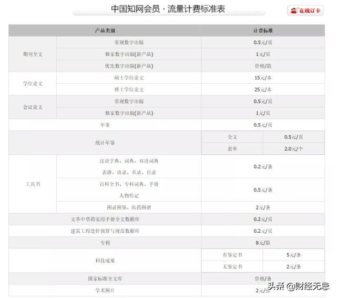Screen dimensions: 337x298
Task: Click 优先数字出版(新产品) row label
Action: click(x=129, y=66)
